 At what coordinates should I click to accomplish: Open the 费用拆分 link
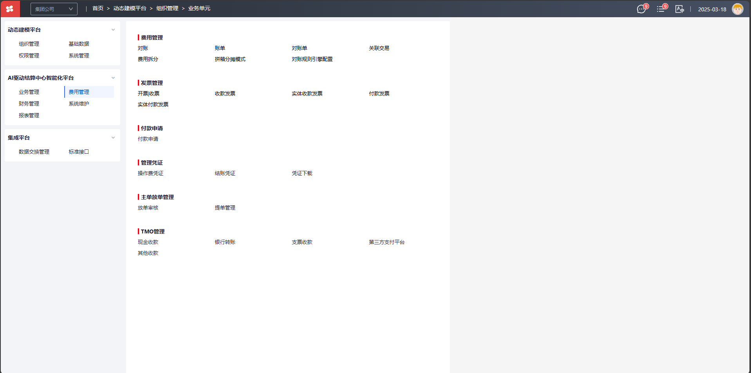148,59
